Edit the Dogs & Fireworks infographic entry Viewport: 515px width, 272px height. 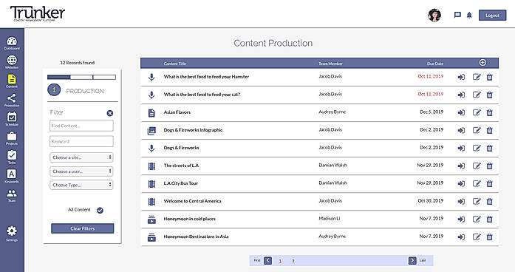pyautogui.click(x=477, y=130)
